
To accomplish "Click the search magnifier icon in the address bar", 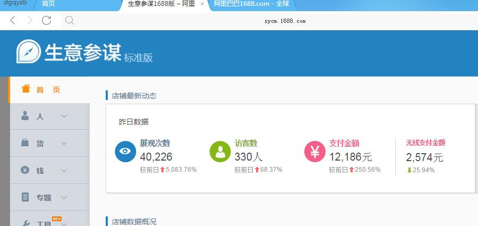I will [70, 20].
